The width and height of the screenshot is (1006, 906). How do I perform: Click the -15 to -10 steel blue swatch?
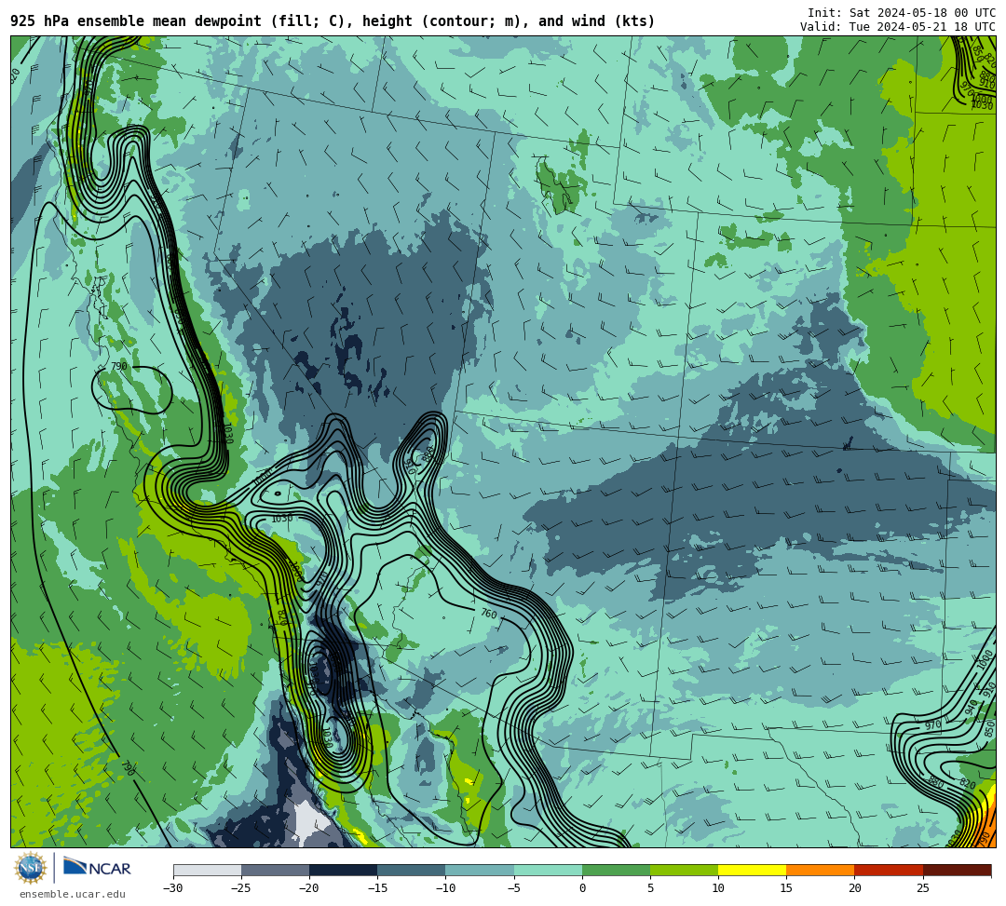click(x=412, y=870)
